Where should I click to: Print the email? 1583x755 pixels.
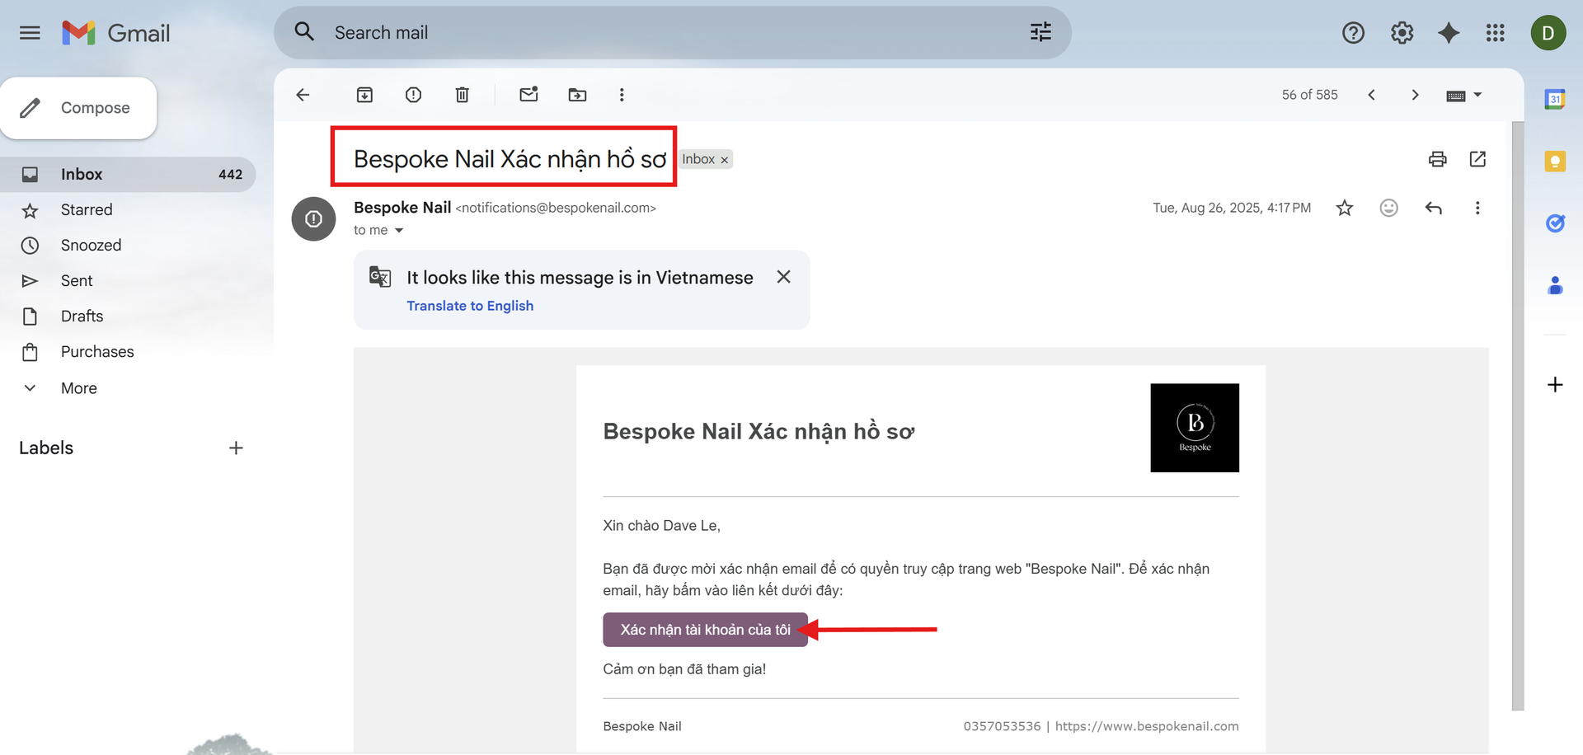click(1437, 159)
